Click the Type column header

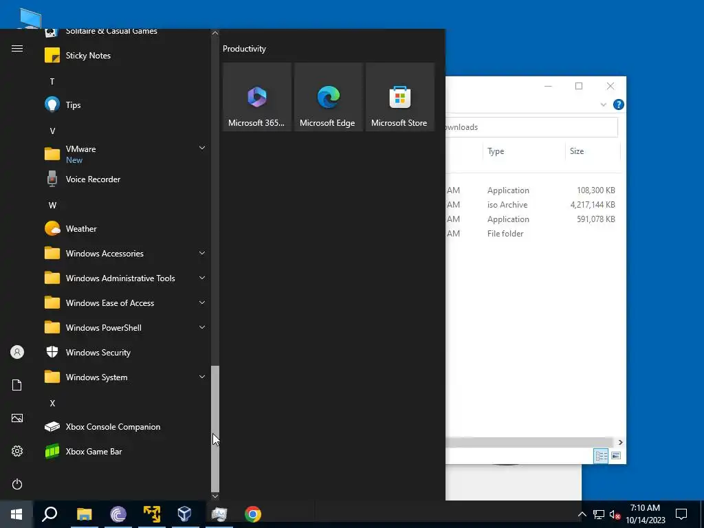coord(524,151)
